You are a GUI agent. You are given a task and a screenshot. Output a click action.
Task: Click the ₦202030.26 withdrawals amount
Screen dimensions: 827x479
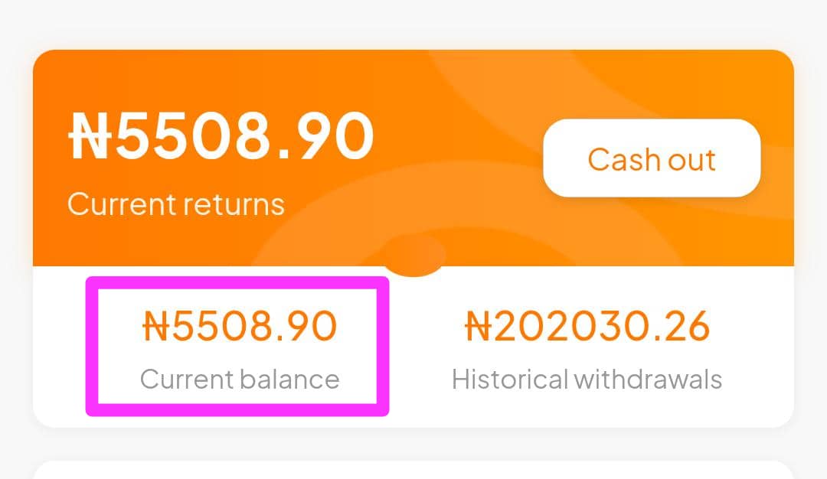(x=587, y=327)
